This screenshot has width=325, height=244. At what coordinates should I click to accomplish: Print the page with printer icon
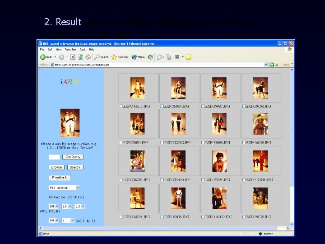click(x=169, y=57)
